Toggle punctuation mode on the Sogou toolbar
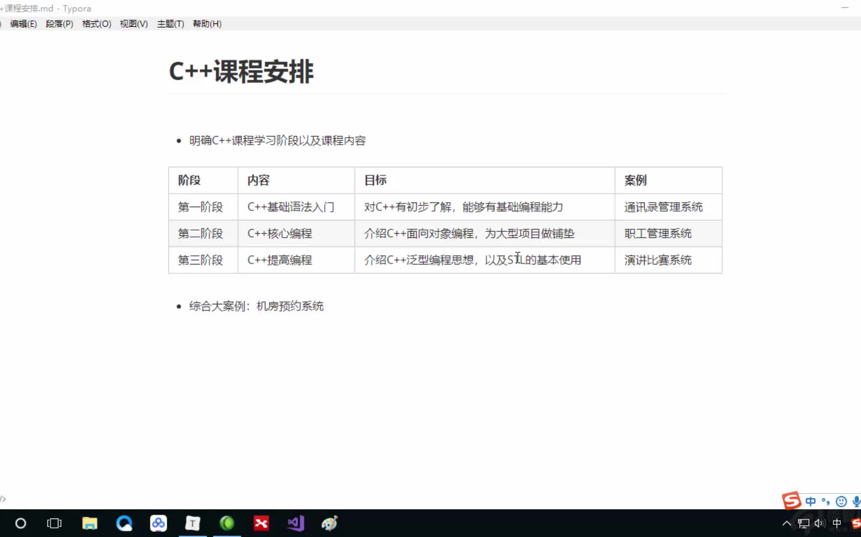 (x=824, y=501)
